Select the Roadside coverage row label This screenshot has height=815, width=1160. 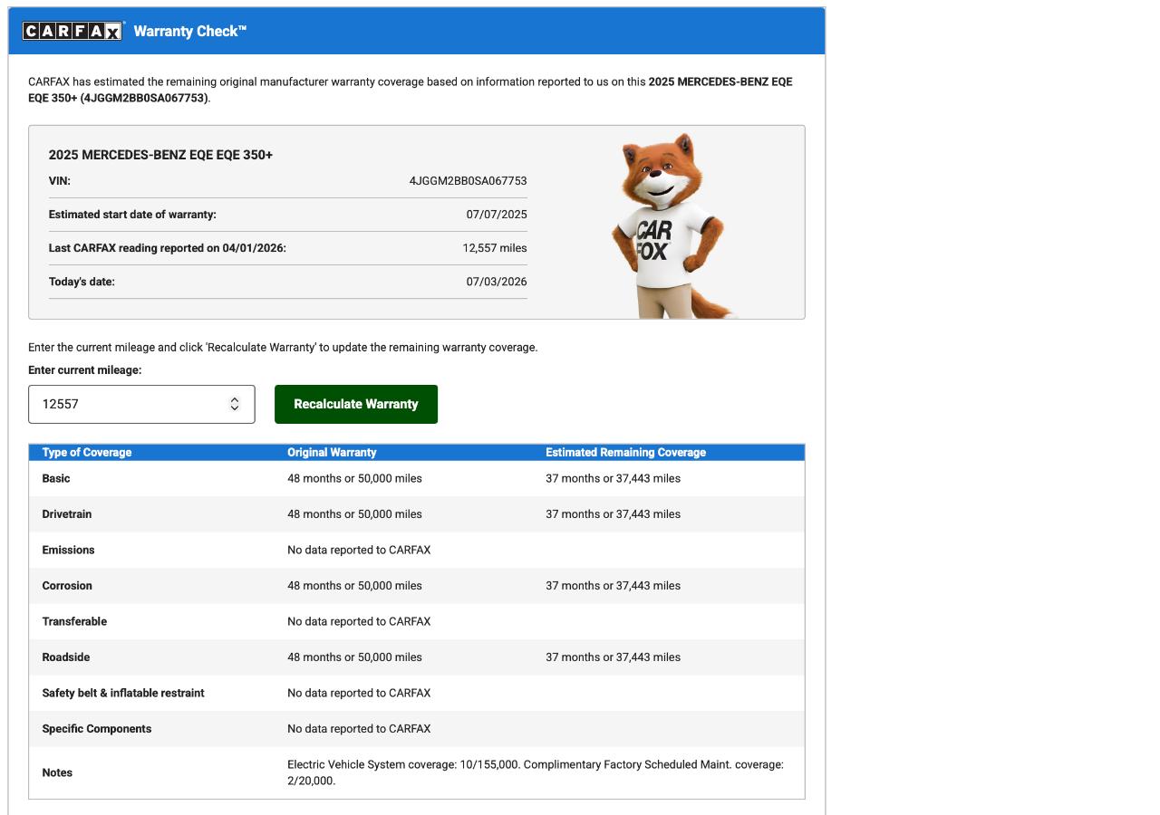pos(66,657)
